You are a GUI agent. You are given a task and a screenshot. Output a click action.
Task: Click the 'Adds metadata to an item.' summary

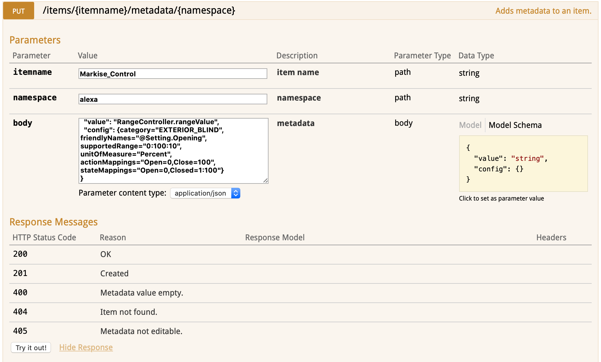click(x=543, y=11)
